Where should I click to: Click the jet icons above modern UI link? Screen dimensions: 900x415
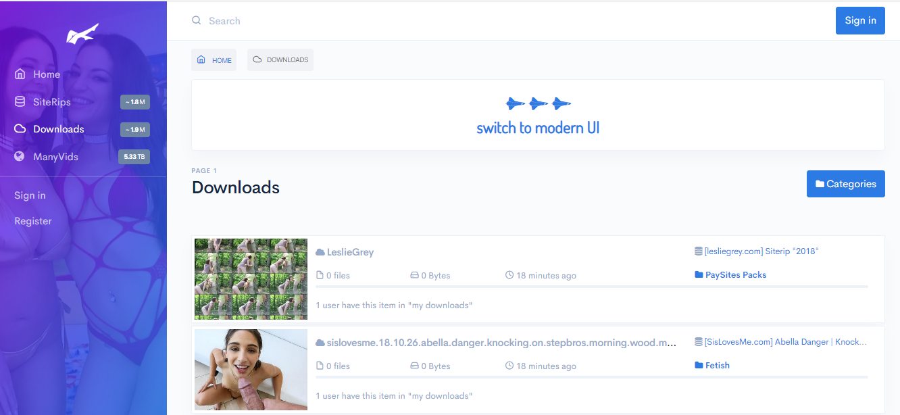[x=539, y=103]
